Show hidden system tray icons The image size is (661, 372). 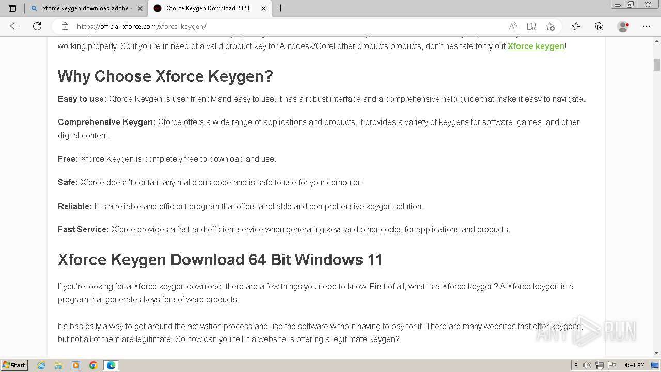(576, 365)
